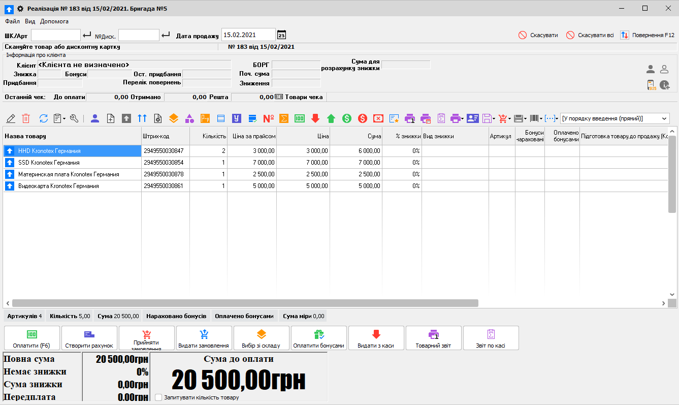Select the 'SSD Kronotex Германия' row

coord(49,163)
